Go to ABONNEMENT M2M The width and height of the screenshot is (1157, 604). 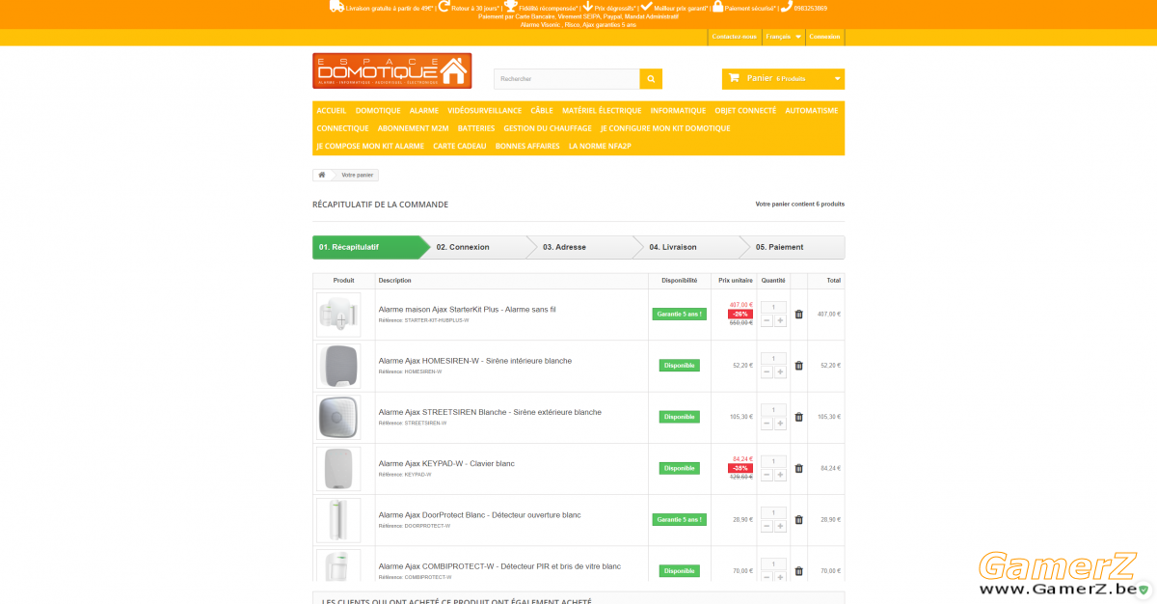coord(413,128)
